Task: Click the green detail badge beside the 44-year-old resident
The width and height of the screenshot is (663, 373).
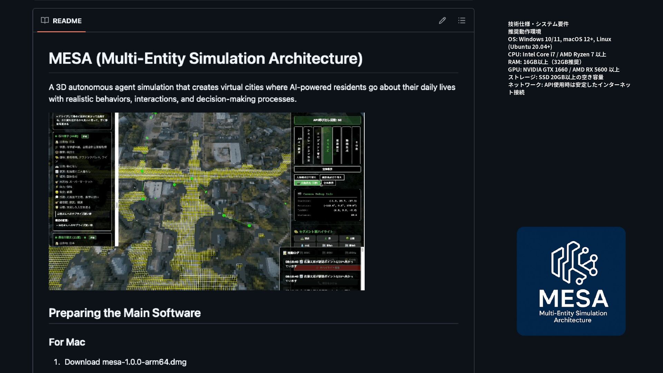Action: point(85,136)
